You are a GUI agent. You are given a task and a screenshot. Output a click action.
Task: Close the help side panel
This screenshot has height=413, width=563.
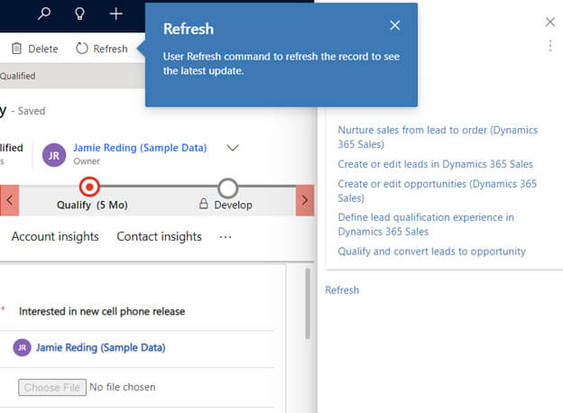(x=550, y=22)
